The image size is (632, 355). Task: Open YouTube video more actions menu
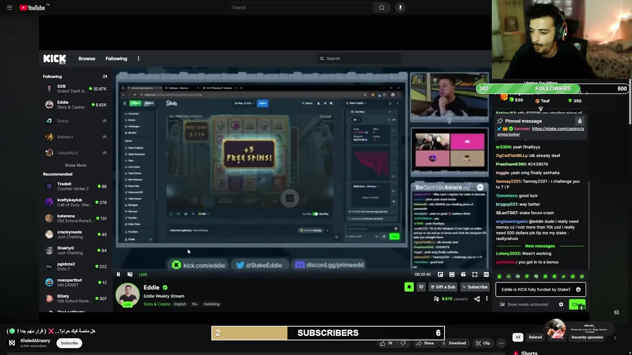501,343
